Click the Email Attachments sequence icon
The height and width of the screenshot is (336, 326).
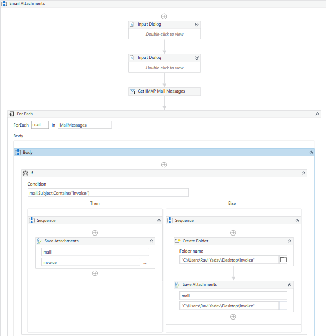pyautogui.click(x=4, y=3)
